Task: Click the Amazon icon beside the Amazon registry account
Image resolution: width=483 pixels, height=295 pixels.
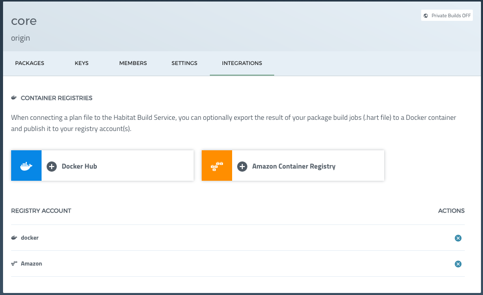Action: click(14, 264)
